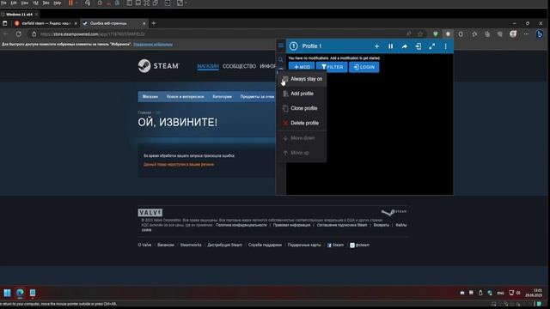Screen dimensions: 550x309
Task: Choose Delete profile from the menu
Action: click(302, 123)
